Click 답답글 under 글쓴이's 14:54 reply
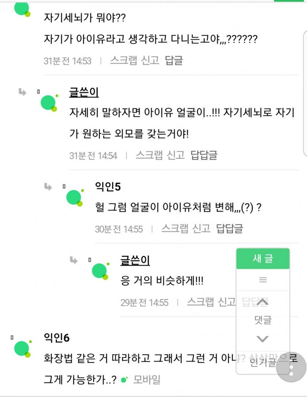Viewport: 307px width, 397px height. click(x=204, y=155)
